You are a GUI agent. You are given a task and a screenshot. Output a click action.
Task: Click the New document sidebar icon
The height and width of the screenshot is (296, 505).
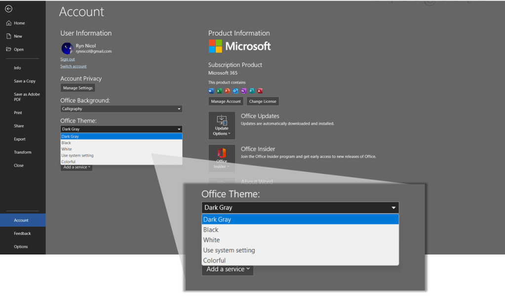tap(9, 36)
